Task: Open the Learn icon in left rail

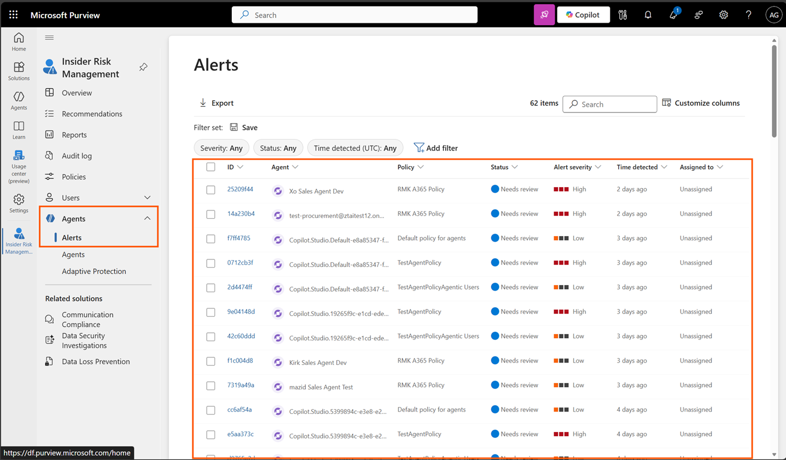Action: coord(19,130)
